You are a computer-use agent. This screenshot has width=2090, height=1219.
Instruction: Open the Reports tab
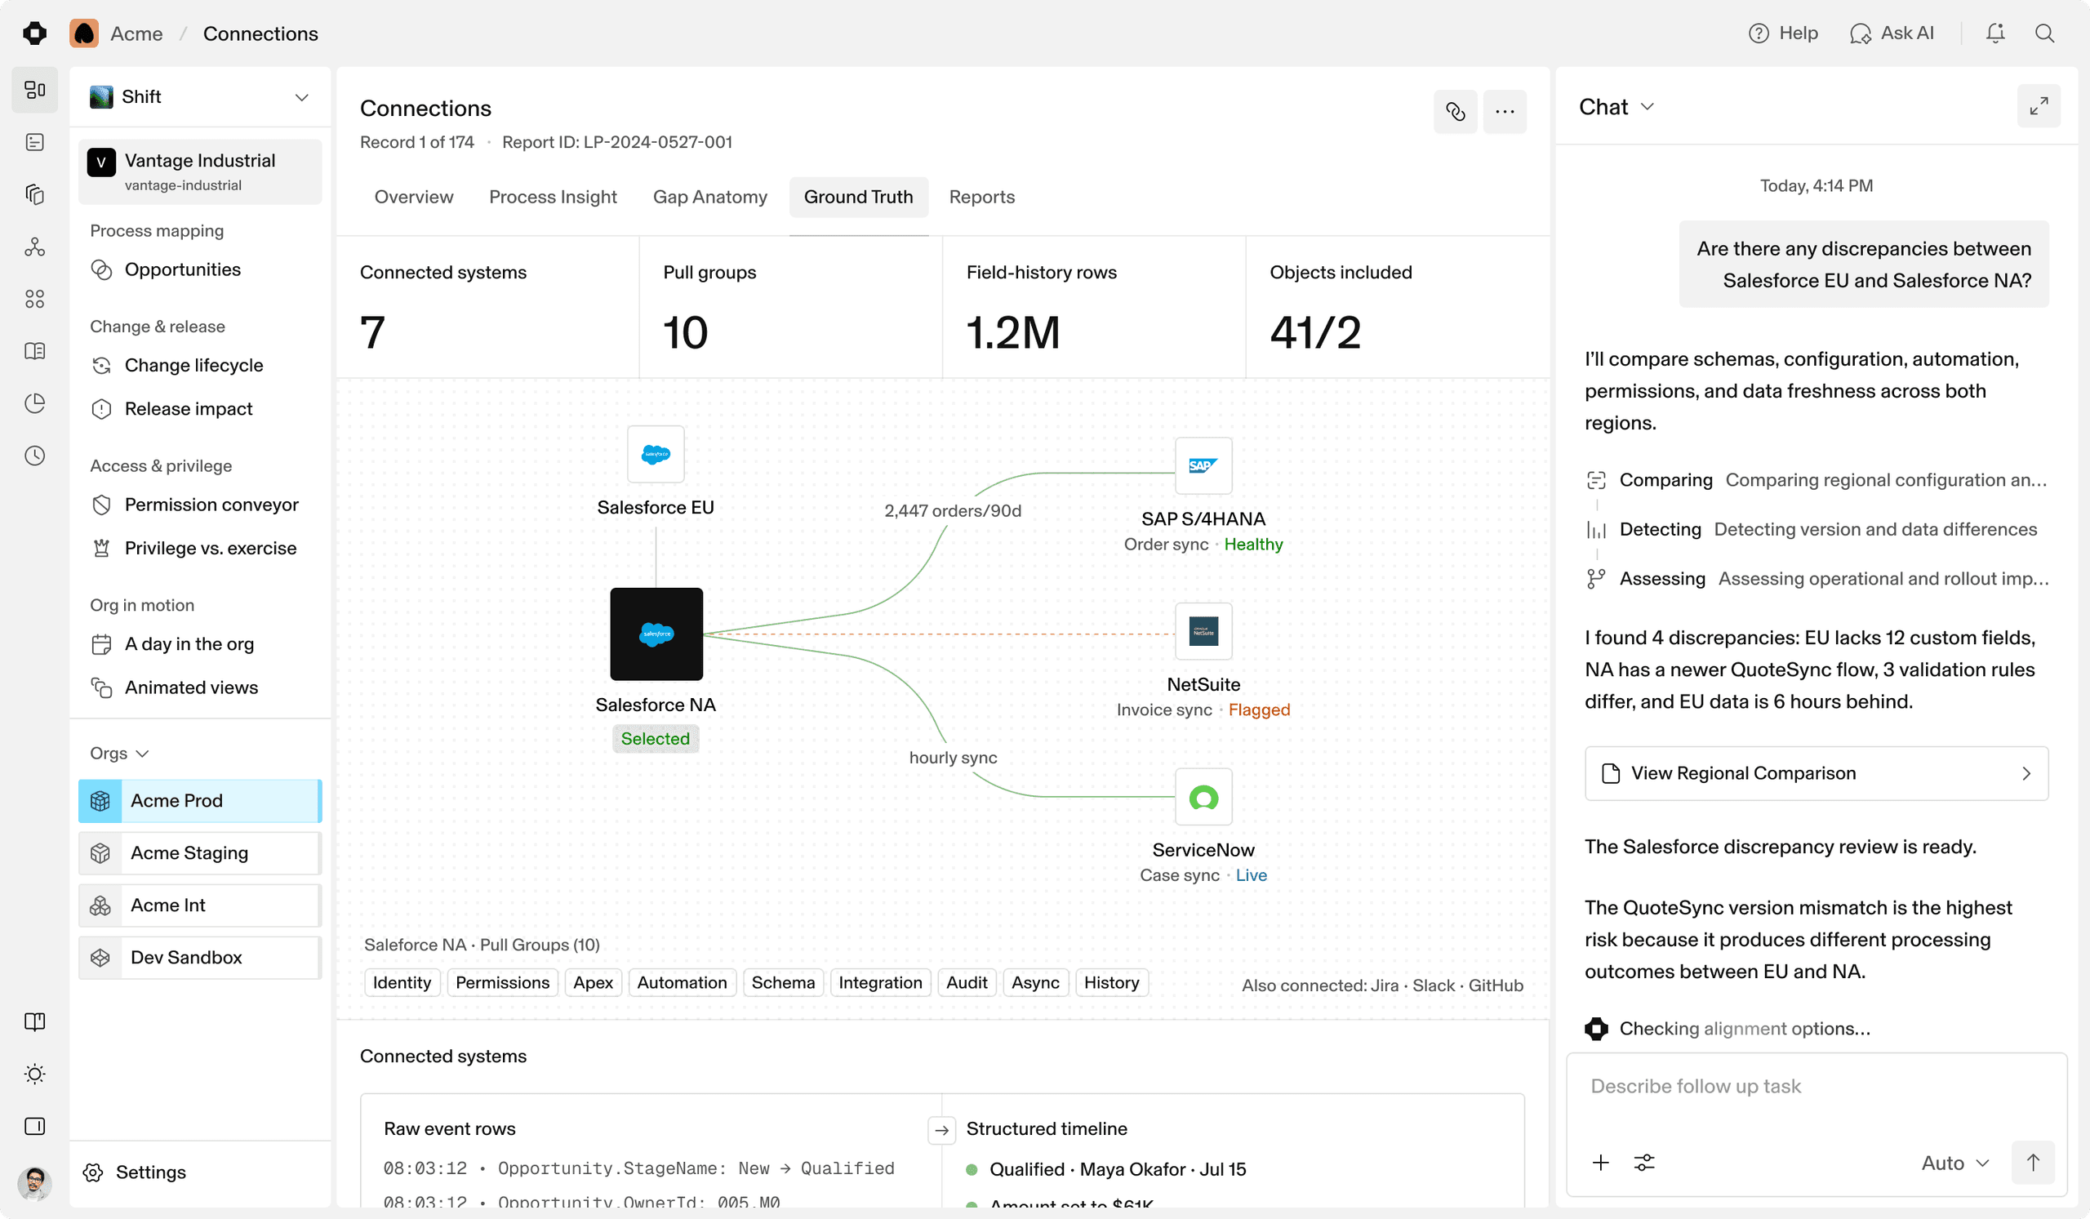pos(982,197)
